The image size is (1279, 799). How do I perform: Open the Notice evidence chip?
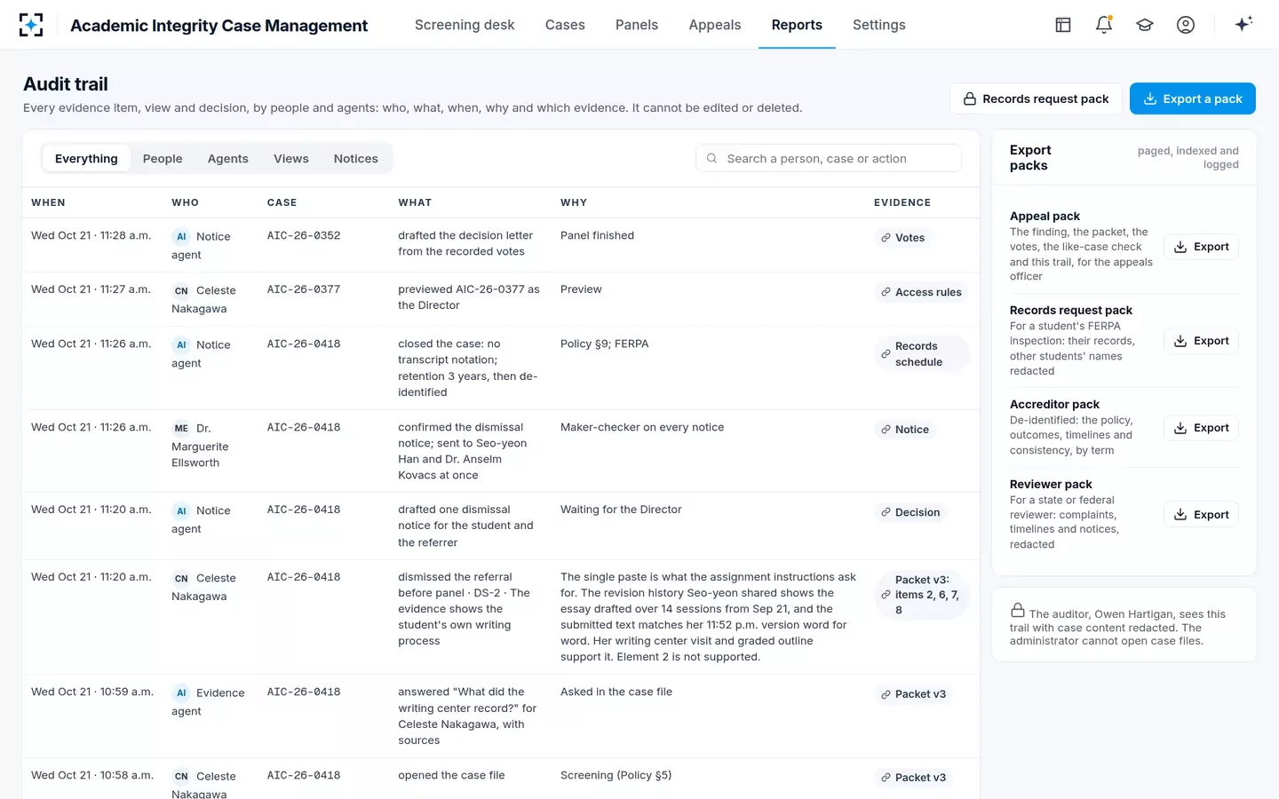pyautogui.click(x=904, y=430)
